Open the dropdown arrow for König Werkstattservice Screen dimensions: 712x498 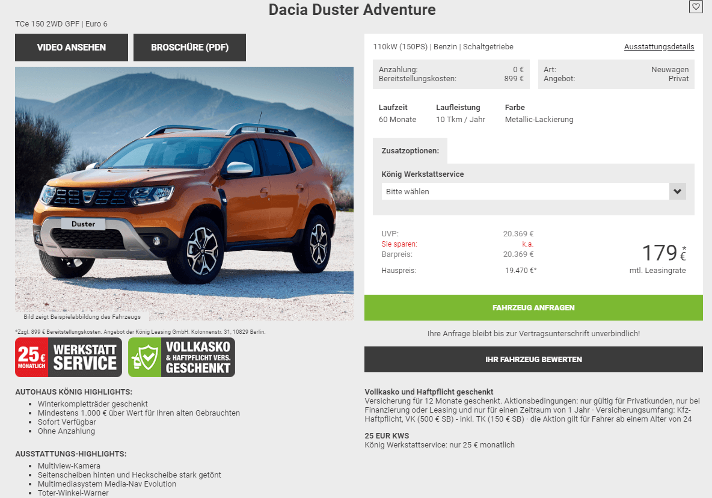(678, 192)
